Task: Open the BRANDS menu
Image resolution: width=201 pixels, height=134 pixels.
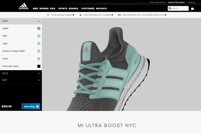Action: [73, 9]
